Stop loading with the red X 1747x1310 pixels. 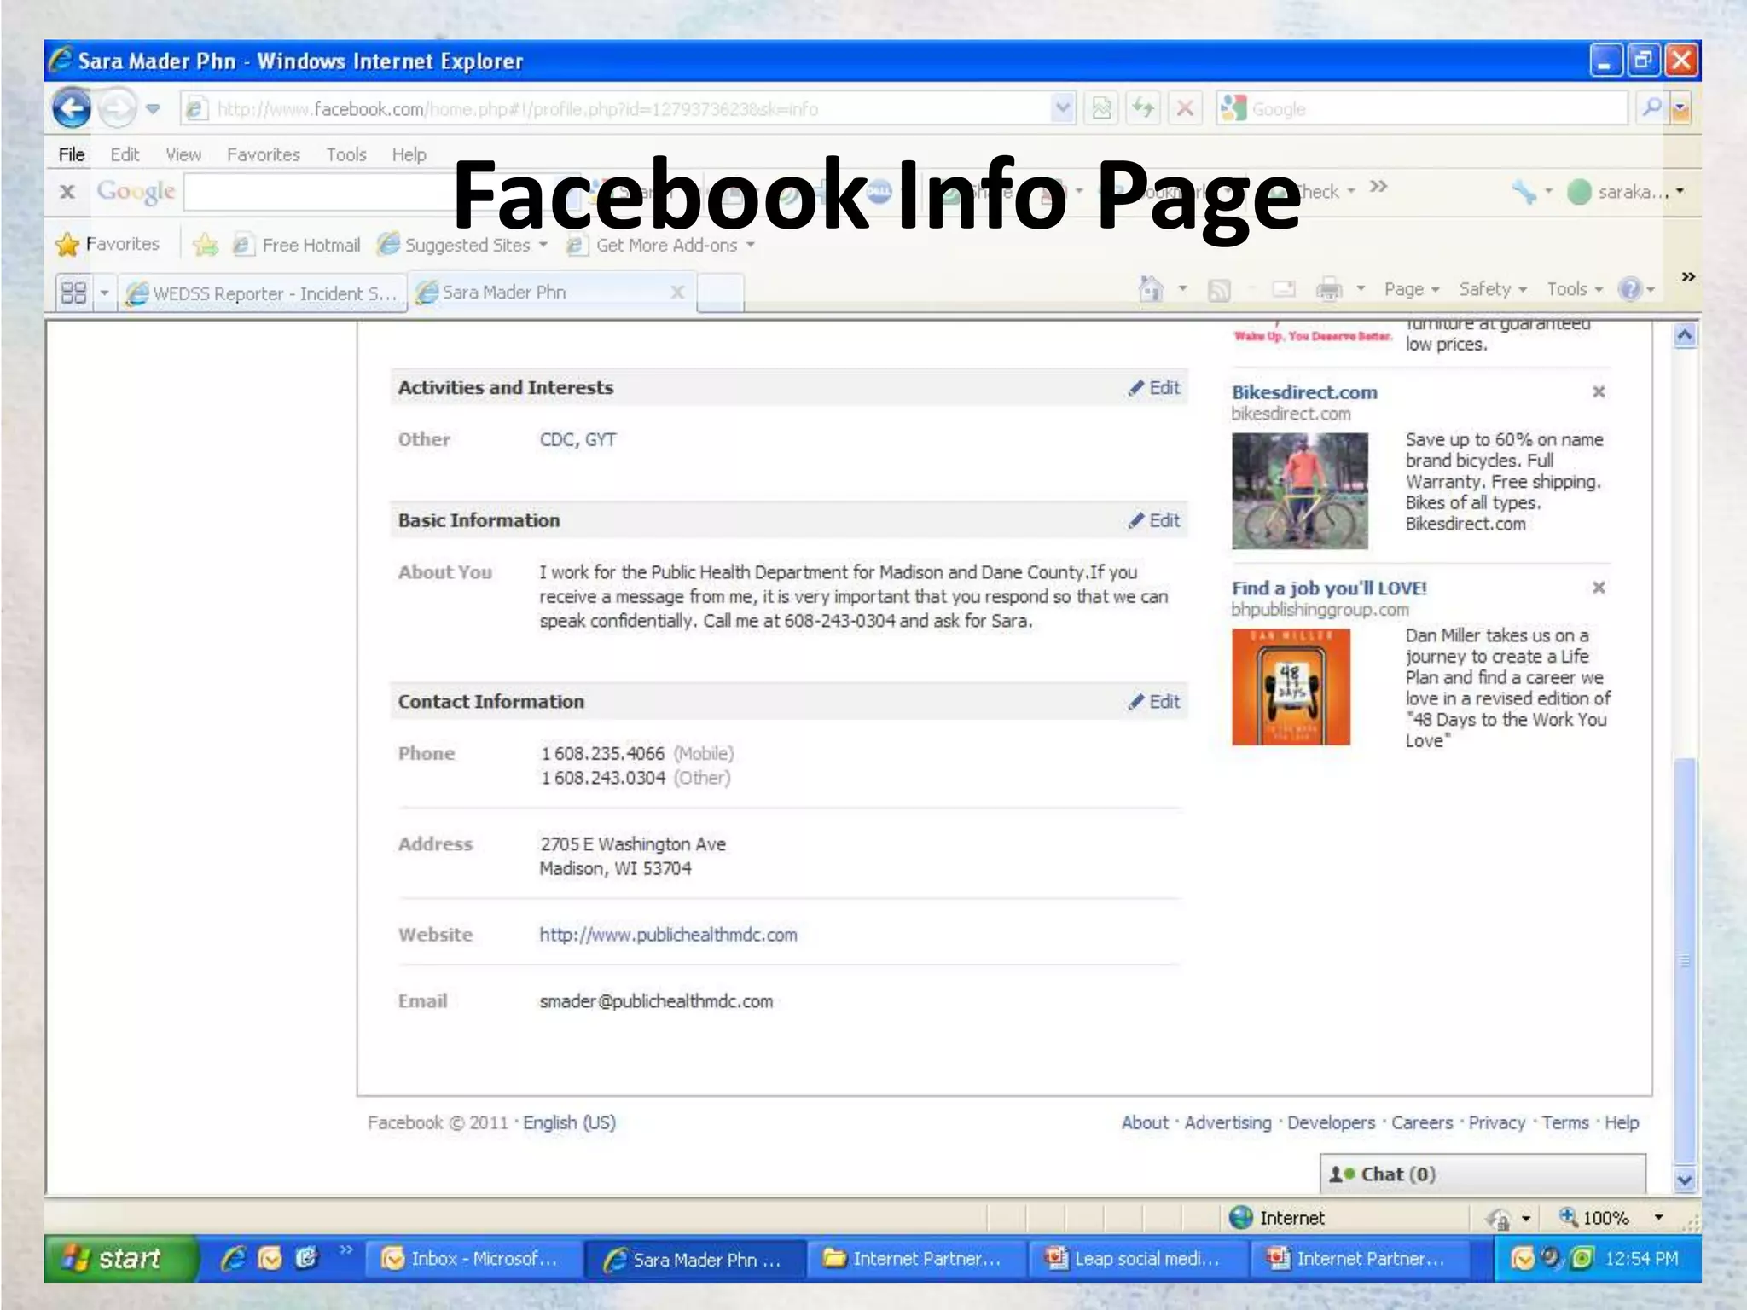click(x=1185, y=108)
